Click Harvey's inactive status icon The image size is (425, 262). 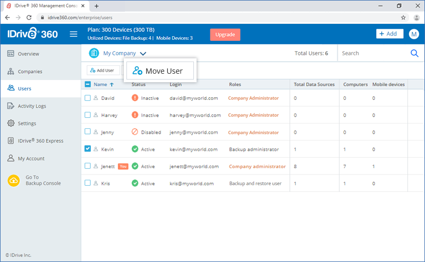pos(135,115)
